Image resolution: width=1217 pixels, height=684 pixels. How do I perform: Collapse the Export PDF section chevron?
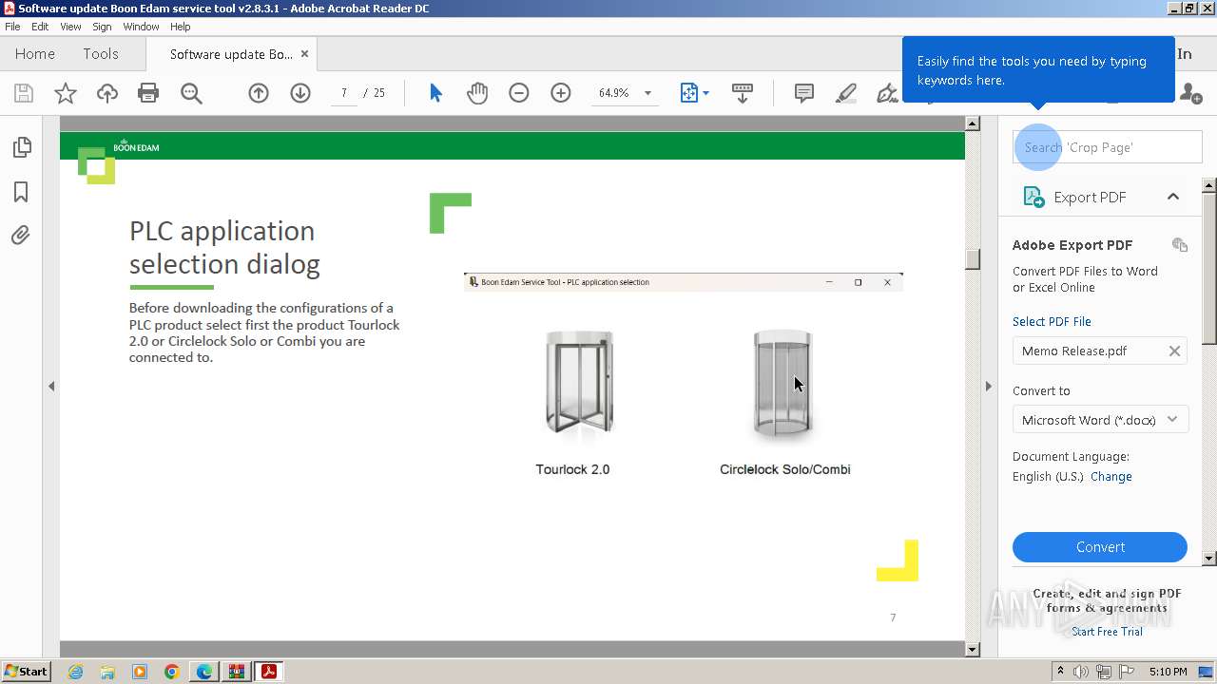pos(1173,197)
